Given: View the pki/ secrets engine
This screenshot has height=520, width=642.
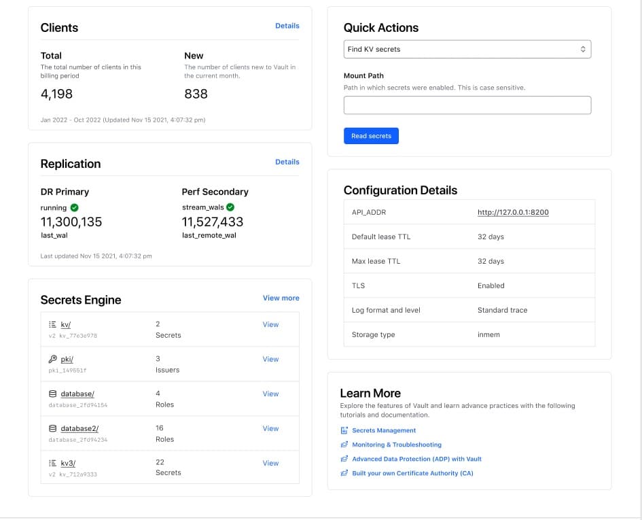Looking at the screenshot, I should [x=270, y=359].
